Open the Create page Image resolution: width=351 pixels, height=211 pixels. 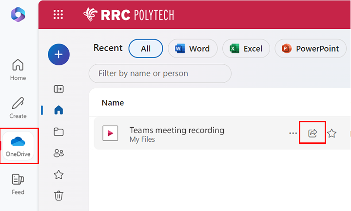pyautogui.click(x=18, y=108)
